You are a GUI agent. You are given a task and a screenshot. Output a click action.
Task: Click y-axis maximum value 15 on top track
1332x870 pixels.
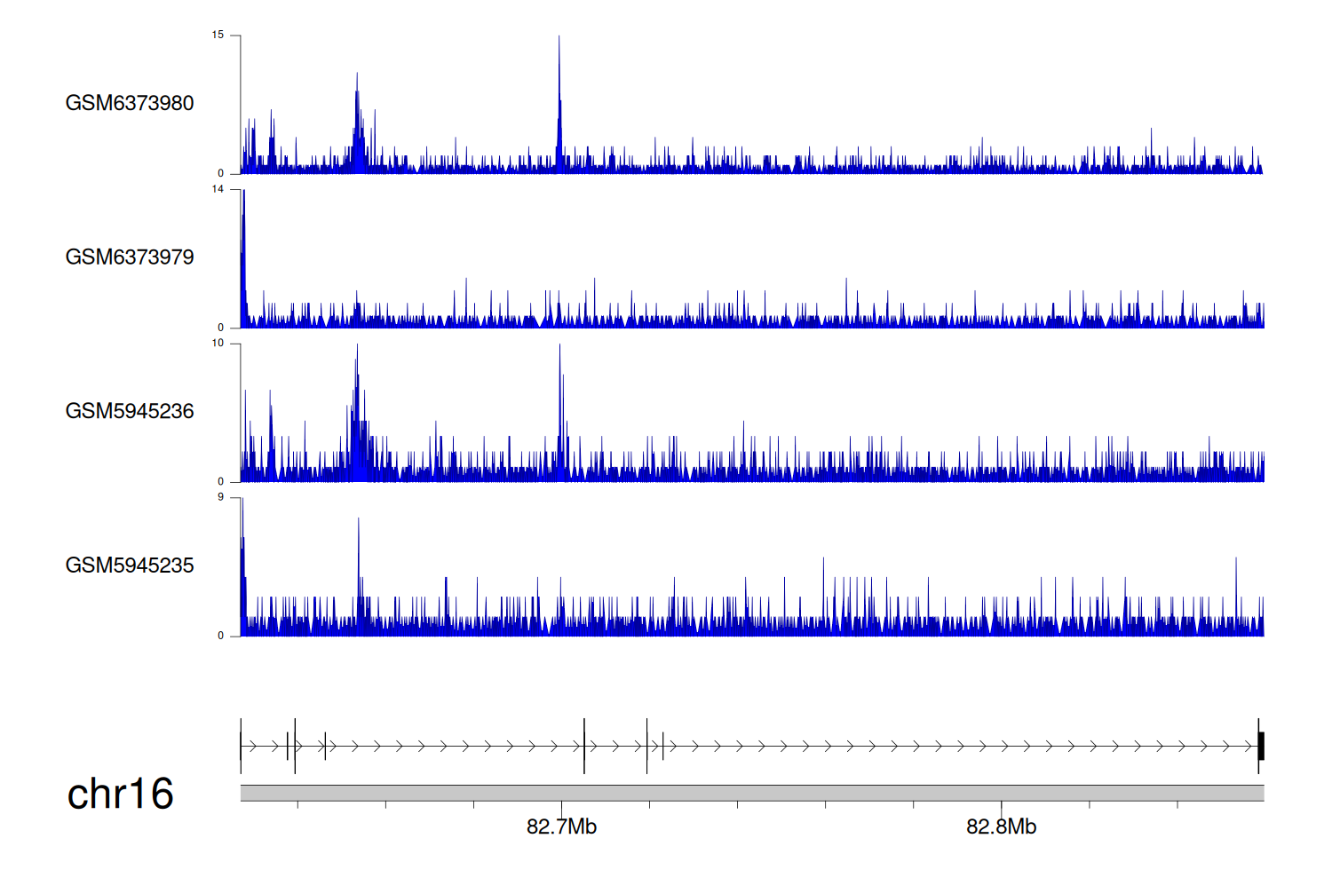218,36
